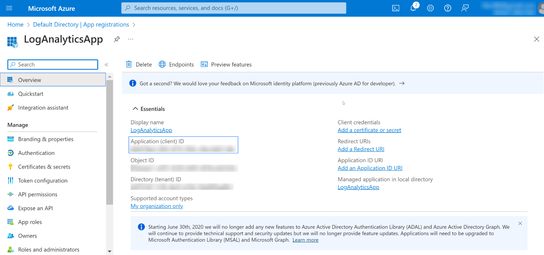Select Certificates & secrets in sidebar
Screen dimensions: 544x255
point(44,167)
